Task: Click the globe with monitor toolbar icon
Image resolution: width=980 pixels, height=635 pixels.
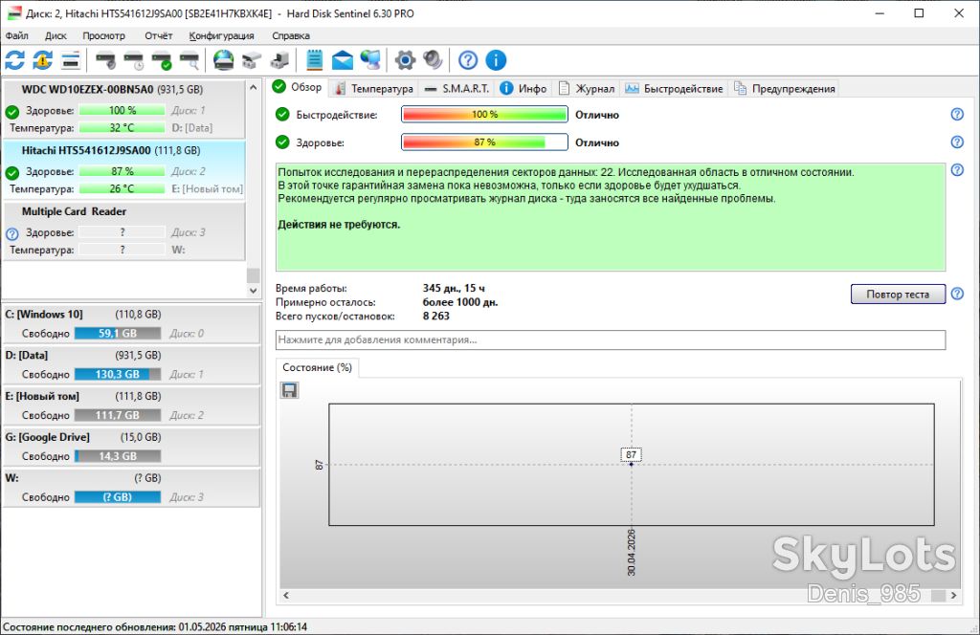Action: (370, 60)
